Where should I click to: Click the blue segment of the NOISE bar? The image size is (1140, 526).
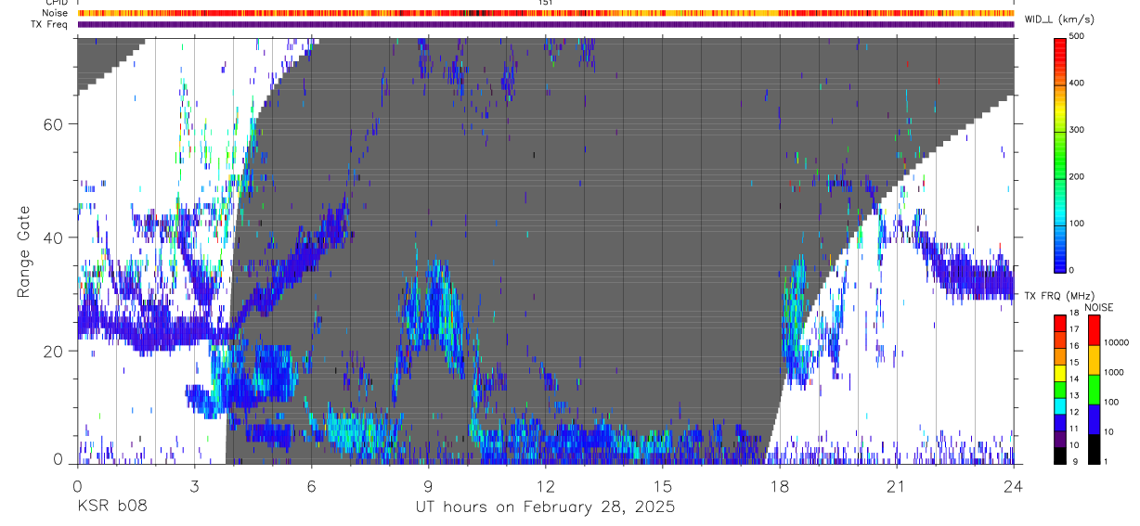(x=1094, y=419)
